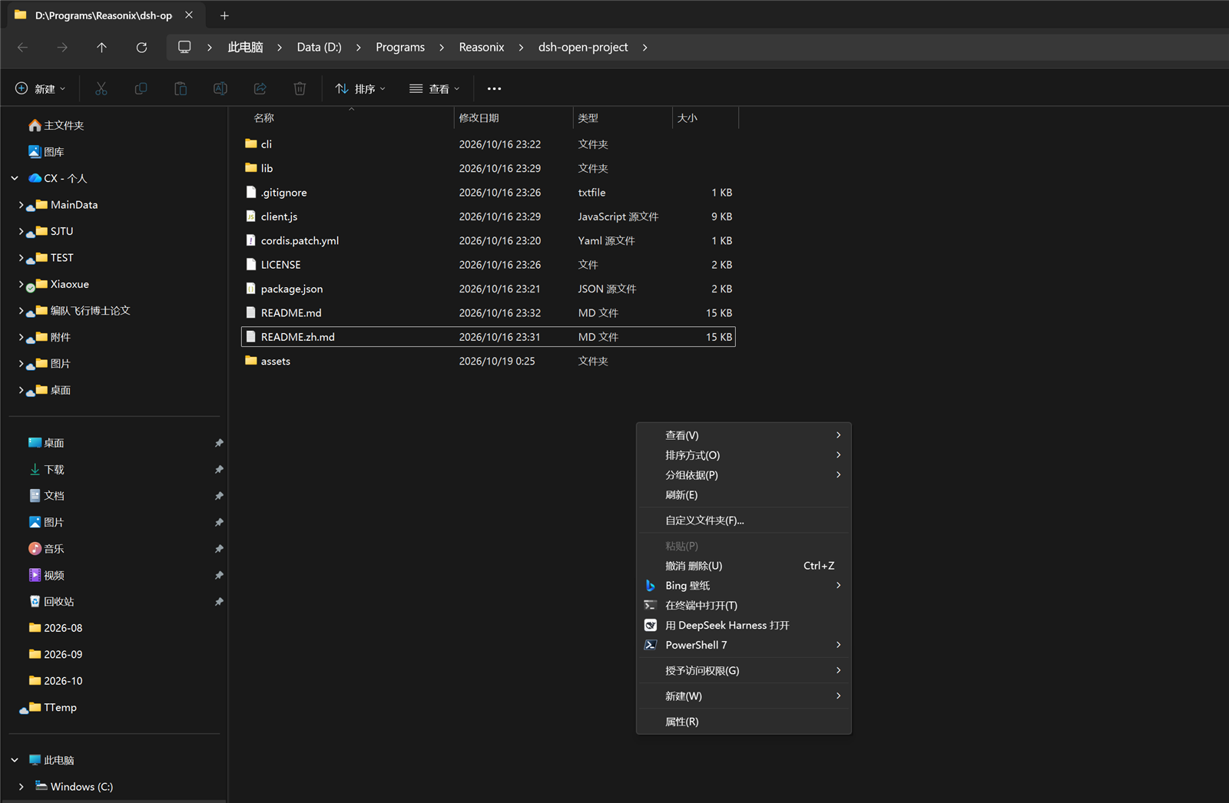The image size is (1229, 803).
Task: Open the three-dots more options menu
Action: pyautogui.click(x=494, y=89)
